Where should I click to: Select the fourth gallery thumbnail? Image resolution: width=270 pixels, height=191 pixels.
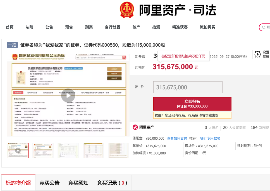click(93, 150)
